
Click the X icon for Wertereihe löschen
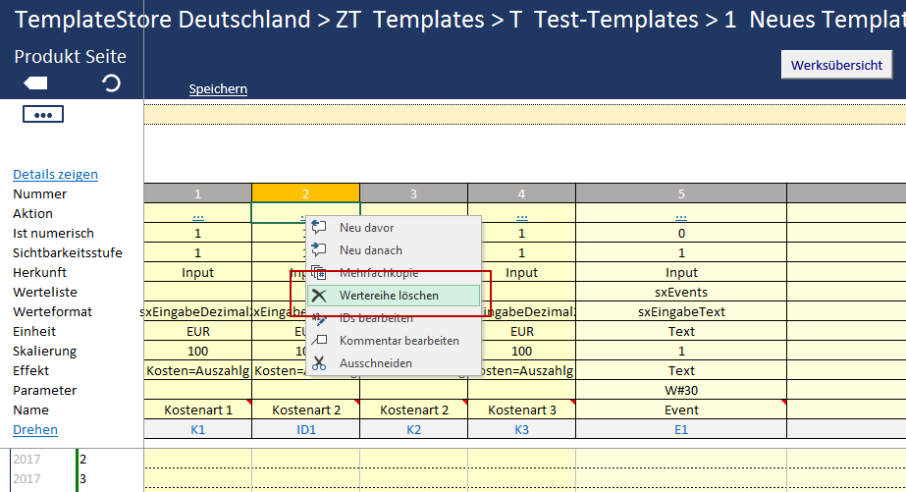(x=318, y=296)
